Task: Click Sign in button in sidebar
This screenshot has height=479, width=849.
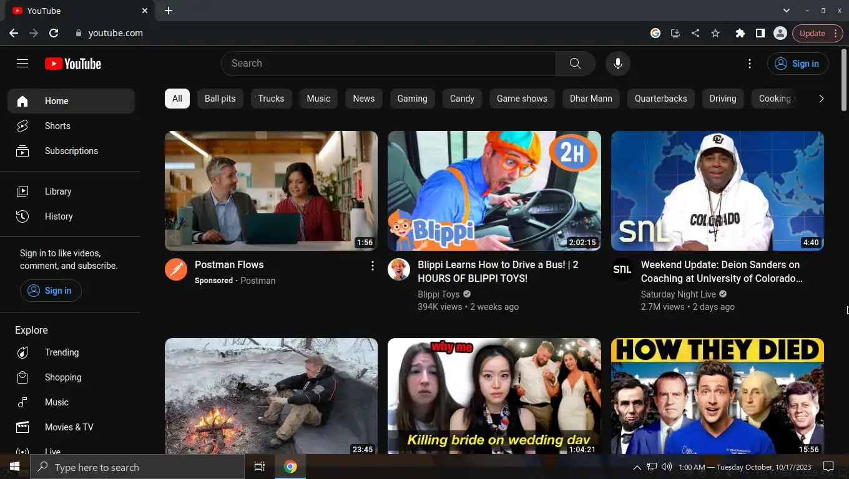Action: 51,291
